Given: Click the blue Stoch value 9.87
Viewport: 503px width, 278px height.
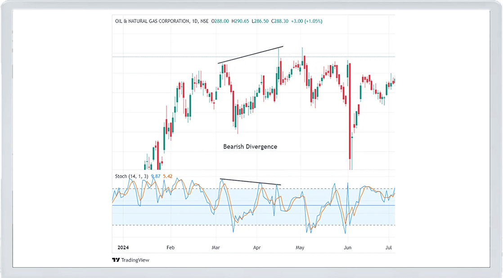Looking at the screenshot, I should coord(156,177).
